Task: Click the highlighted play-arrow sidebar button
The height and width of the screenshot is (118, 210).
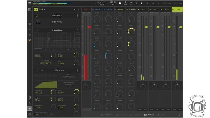Action: pyautogui.click(x=30, y=108)
